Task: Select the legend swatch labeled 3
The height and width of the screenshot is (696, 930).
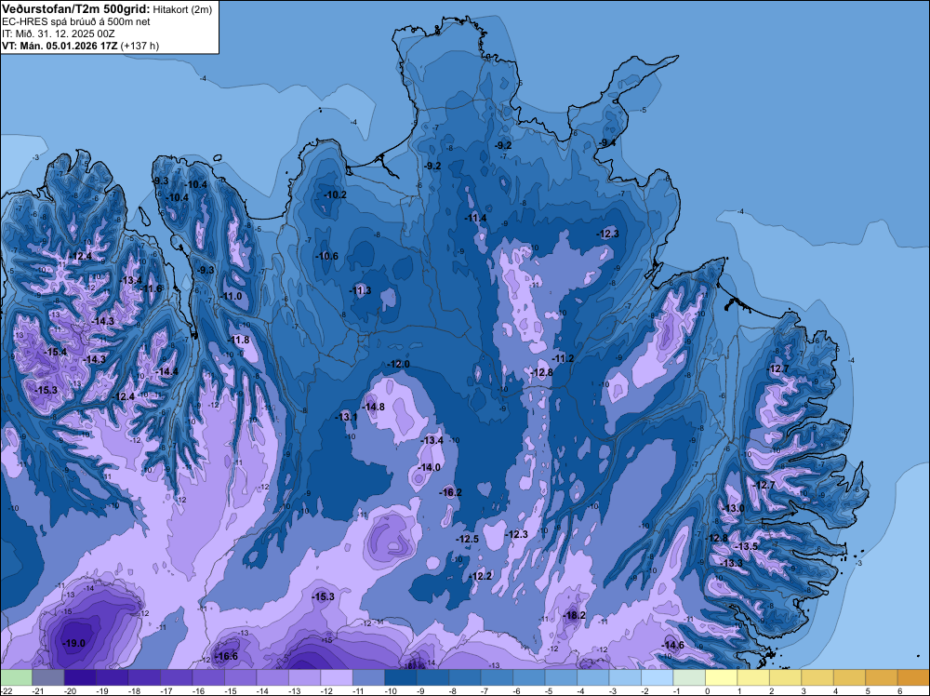Action: click(817, 677)
